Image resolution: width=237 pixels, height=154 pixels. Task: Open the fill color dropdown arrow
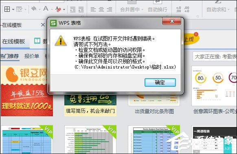click(39, 9)
